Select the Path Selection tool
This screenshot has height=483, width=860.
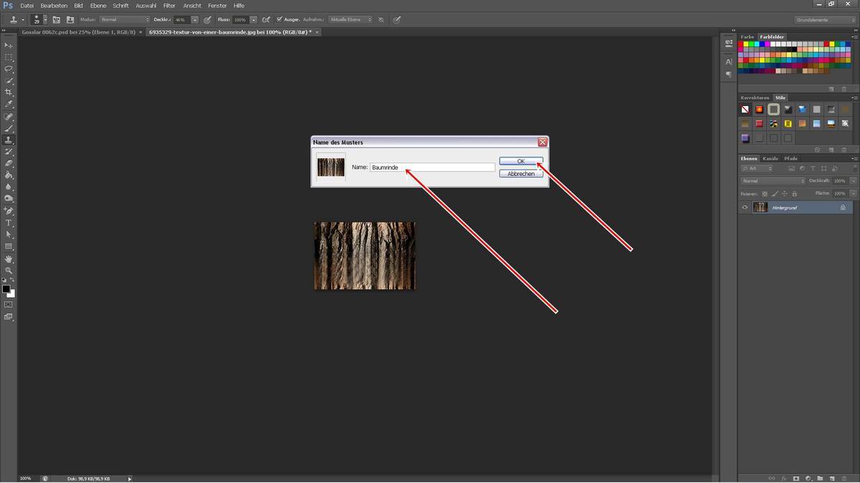pos(9,235)
